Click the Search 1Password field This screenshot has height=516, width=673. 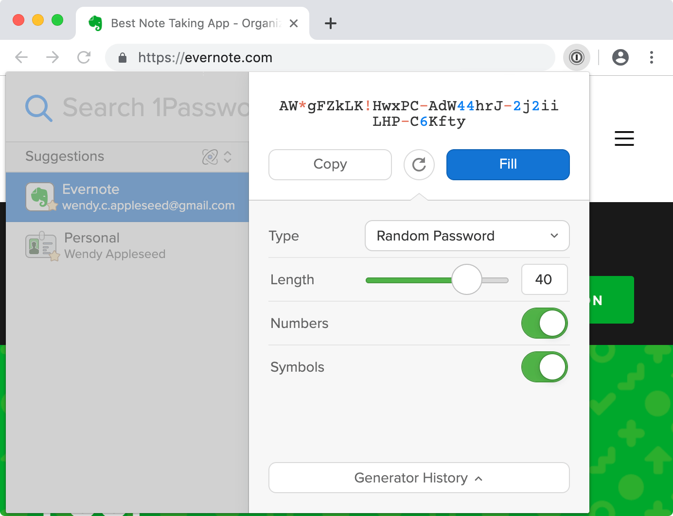click(156, 108)
